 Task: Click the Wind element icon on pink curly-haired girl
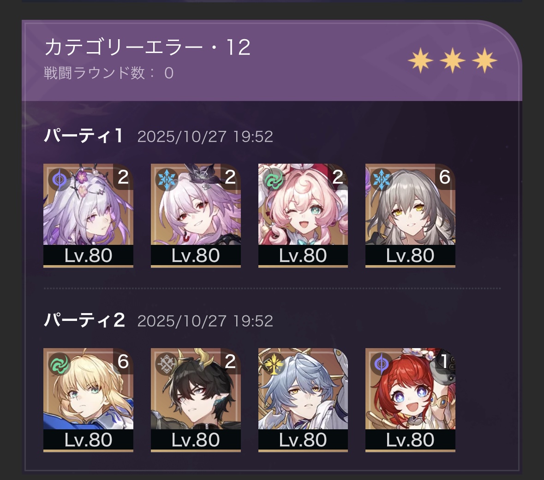pyautogui.click(x=274, y=180)
